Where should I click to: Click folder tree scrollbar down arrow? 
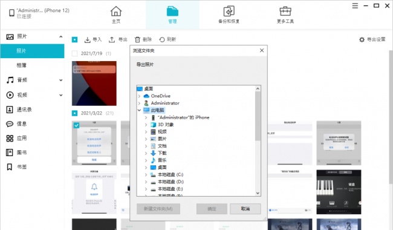click(258, 193)
